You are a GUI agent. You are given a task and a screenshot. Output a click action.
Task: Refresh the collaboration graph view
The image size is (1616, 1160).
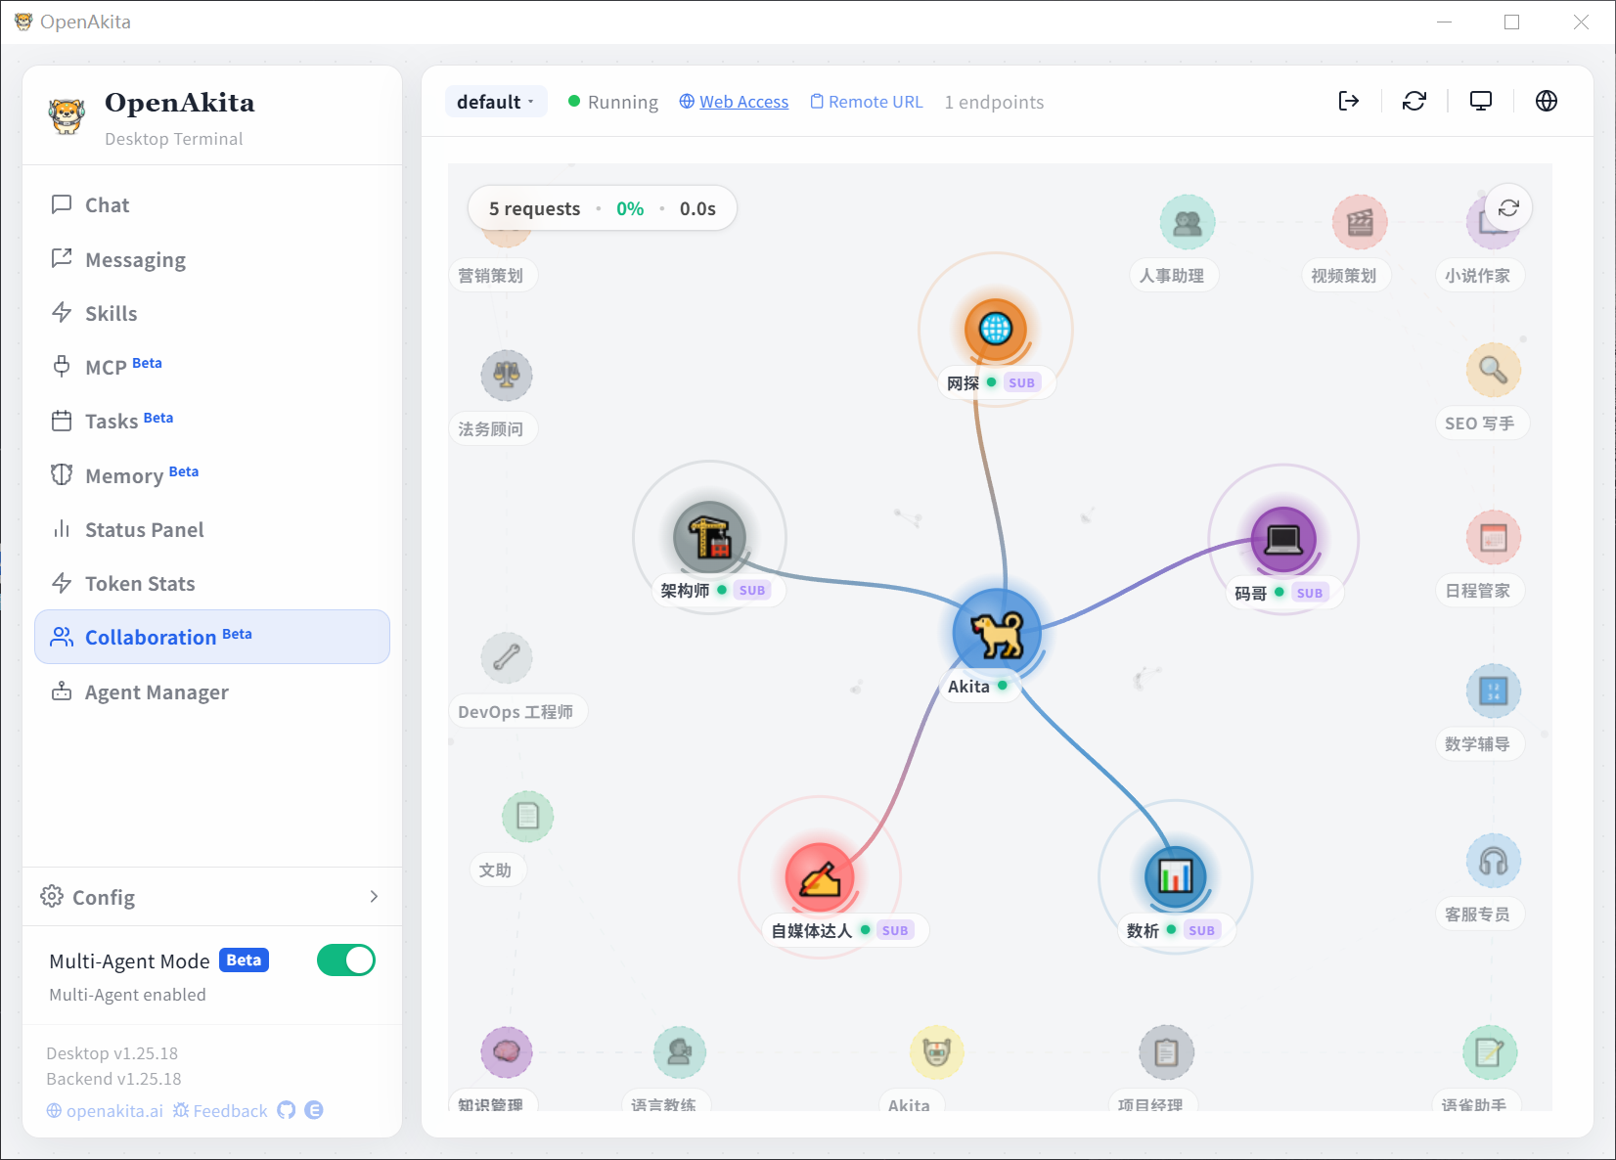(x=1508, y=208)
